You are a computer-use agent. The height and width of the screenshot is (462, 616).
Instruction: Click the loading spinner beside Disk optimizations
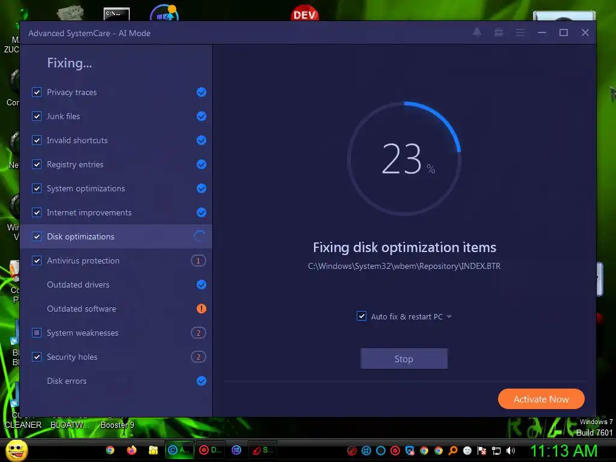pyautogui.click(x=200, y=236)
